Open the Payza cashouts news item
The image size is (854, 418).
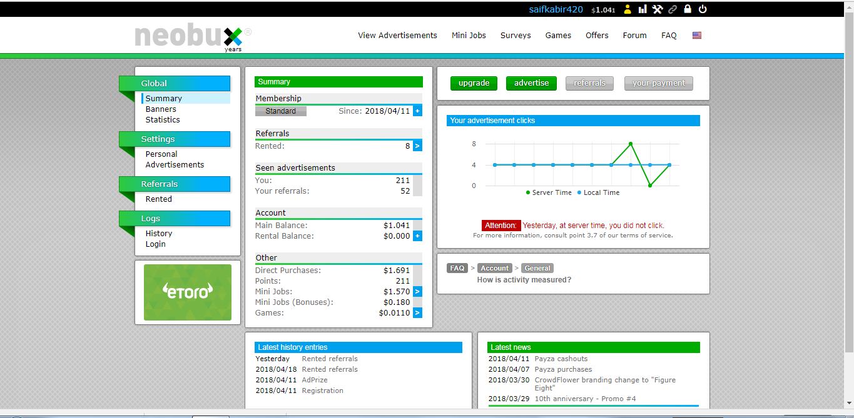pyautogui.click(x=561, y=359)
